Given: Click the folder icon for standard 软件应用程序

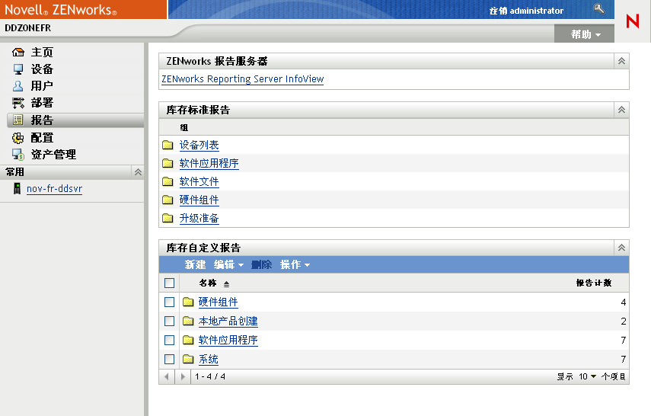Looking at the screenshot, I should pos(168,163).
